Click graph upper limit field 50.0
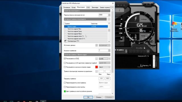 point(107,78)
